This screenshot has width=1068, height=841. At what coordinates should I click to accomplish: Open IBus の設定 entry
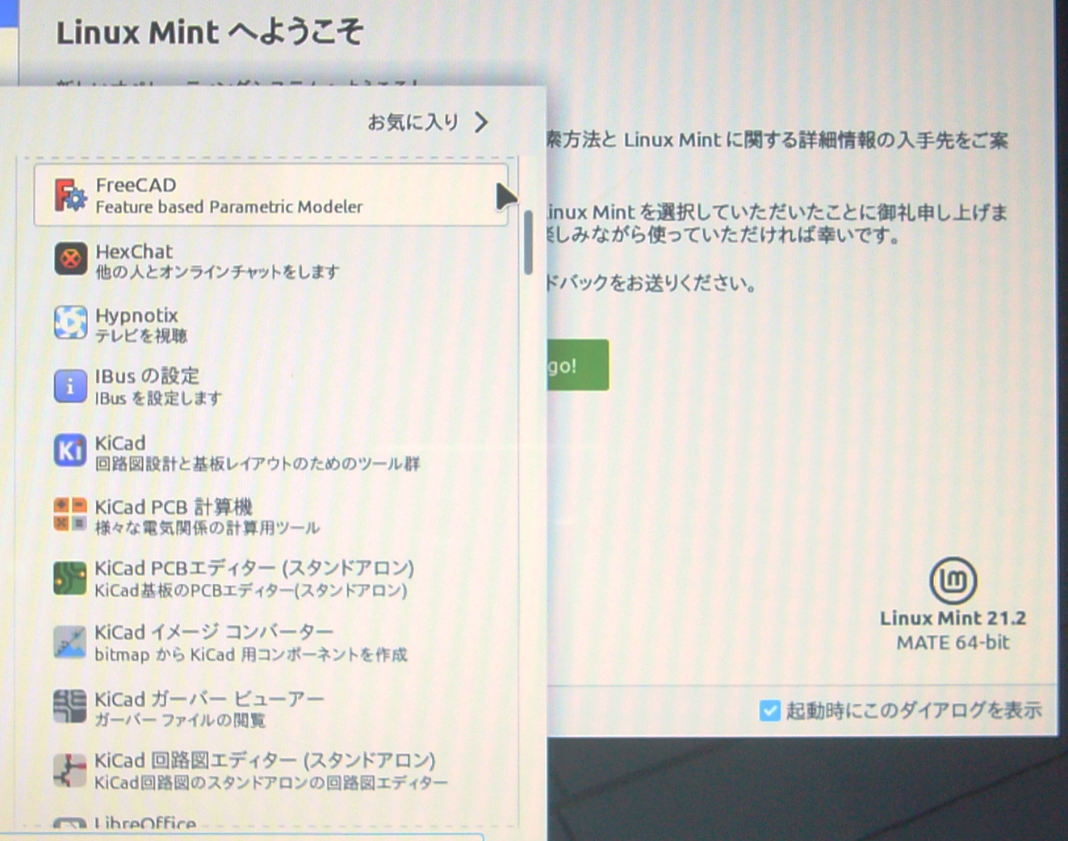[271, 386]
